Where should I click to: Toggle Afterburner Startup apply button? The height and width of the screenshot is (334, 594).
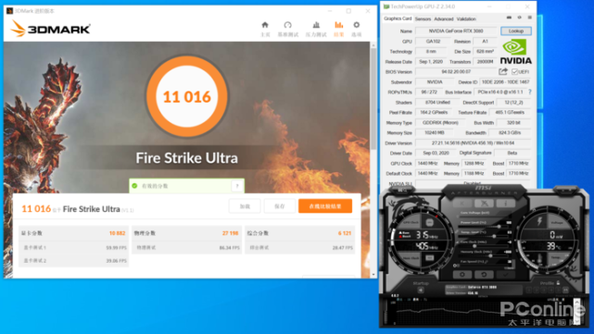click(x=421, y=291)
